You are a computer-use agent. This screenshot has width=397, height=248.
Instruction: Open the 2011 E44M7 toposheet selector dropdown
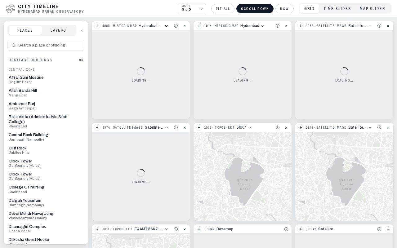(151, 229)
